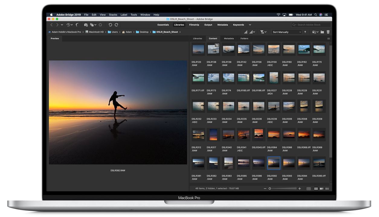Switch to view content as details
Image resolution: width=379 pixels, height=217 pixels.
pyautogui.click(x=322, y=189)
